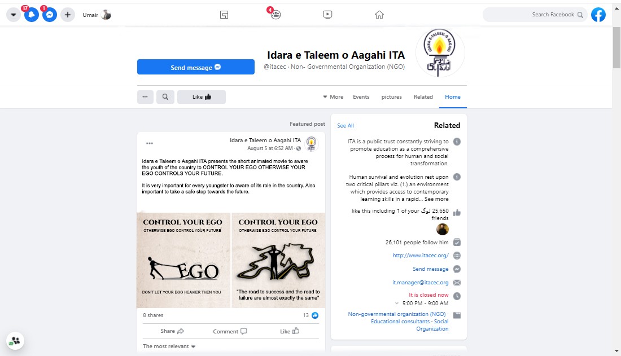The width and height of the screenshot is (621, 356).
Task: Open Umair profile link
Action: pyautogui.click(x=97, y=15)
